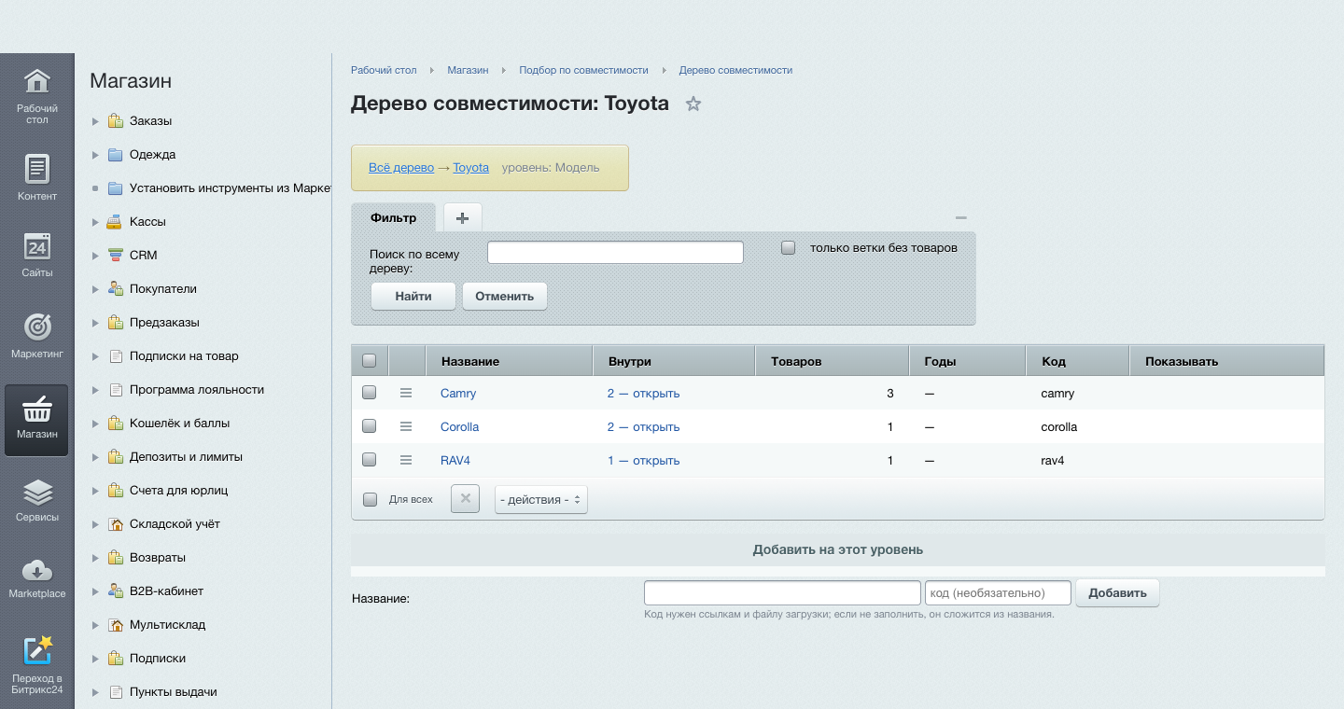Screen dimensions: 1344x709
Task: Add a new filter tab with plus
Action: 462,217
